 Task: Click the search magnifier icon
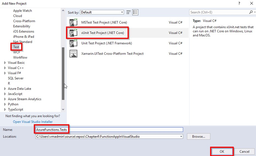(250, 12)
